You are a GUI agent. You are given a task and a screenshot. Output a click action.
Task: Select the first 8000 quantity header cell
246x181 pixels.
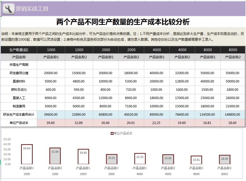[208, 50]
